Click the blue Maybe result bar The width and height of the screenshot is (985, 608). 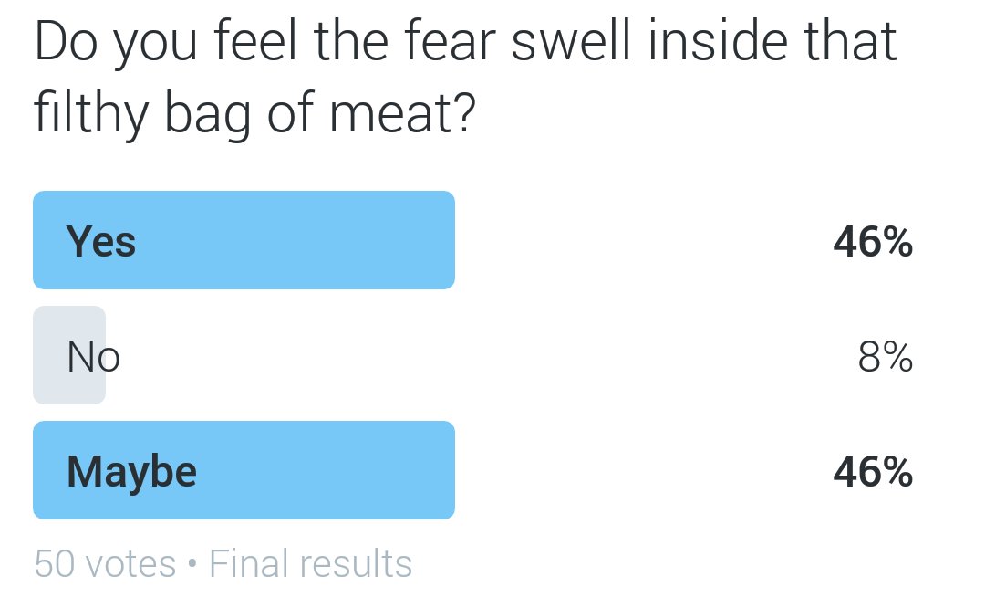pyautogui.click(x=244, y=469)
